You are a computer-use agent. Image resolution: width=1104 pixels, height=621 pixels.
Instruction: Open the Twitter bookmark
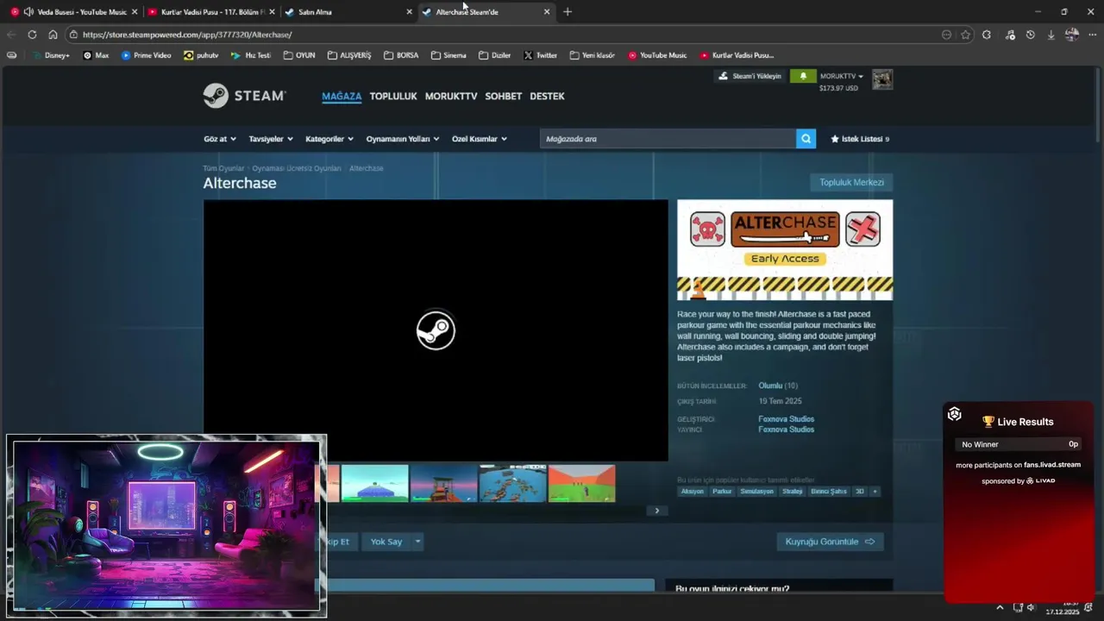click(x=540, y=55)
